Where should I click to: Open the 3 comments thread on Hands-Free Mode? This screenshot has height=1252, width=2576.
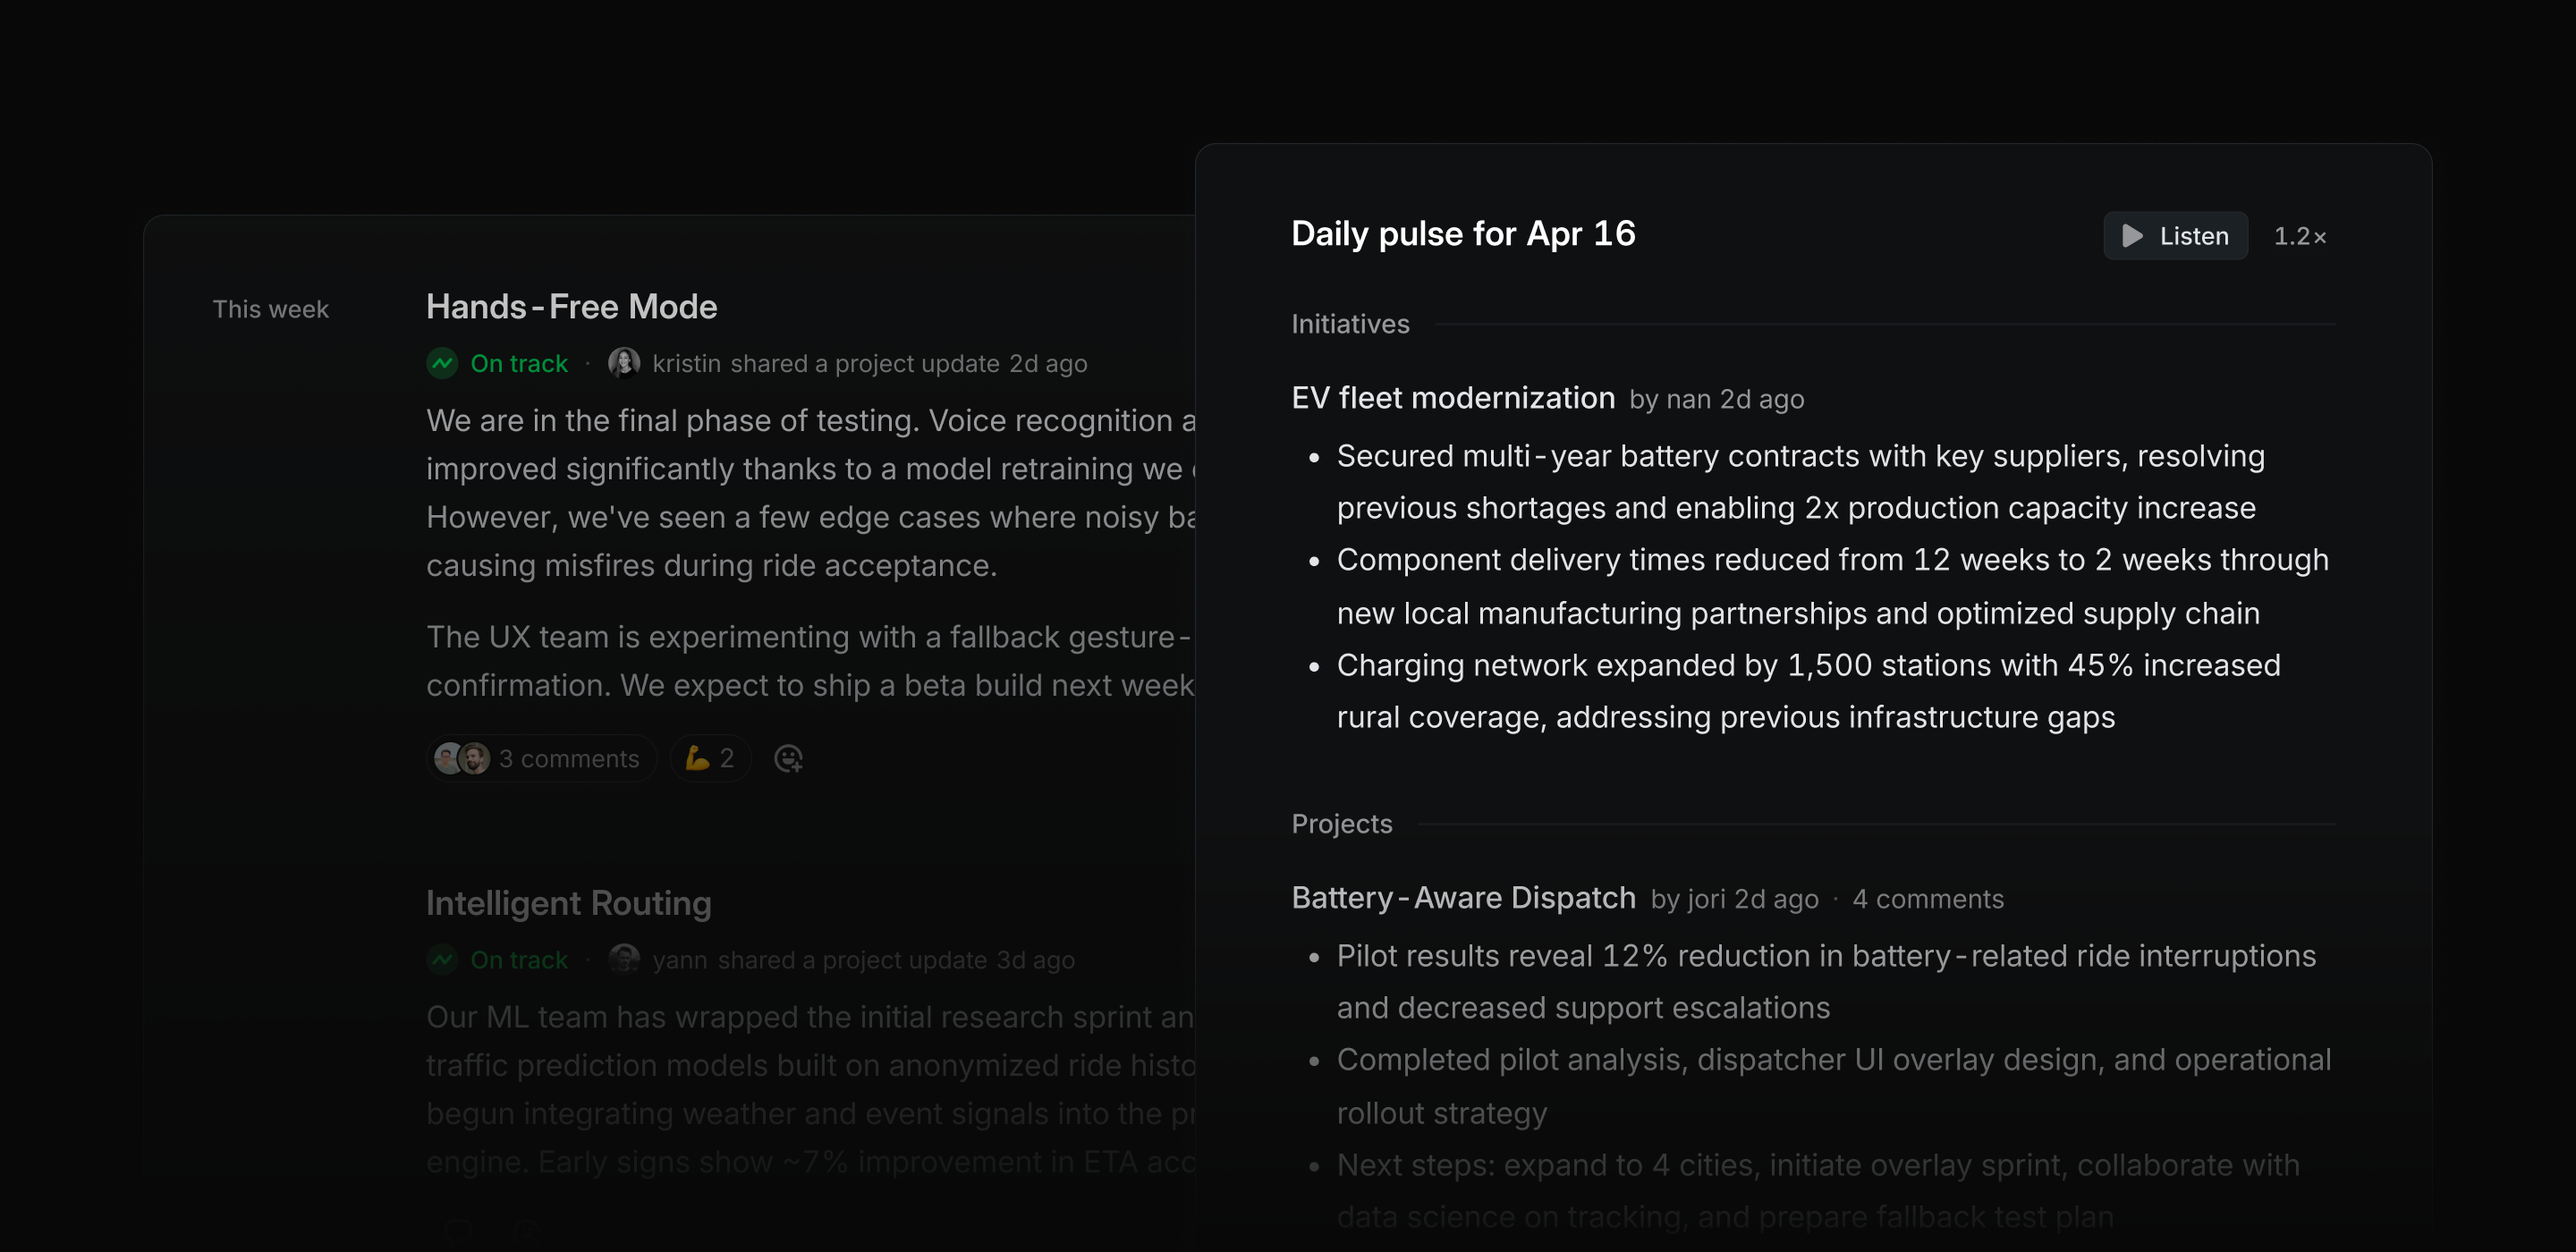point(569,759)
